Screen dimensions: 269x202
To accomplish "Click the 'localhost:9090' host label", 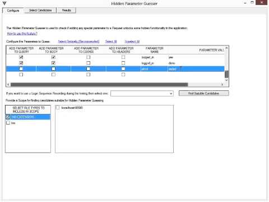I will pyautogui.click(x=72, y=108).
